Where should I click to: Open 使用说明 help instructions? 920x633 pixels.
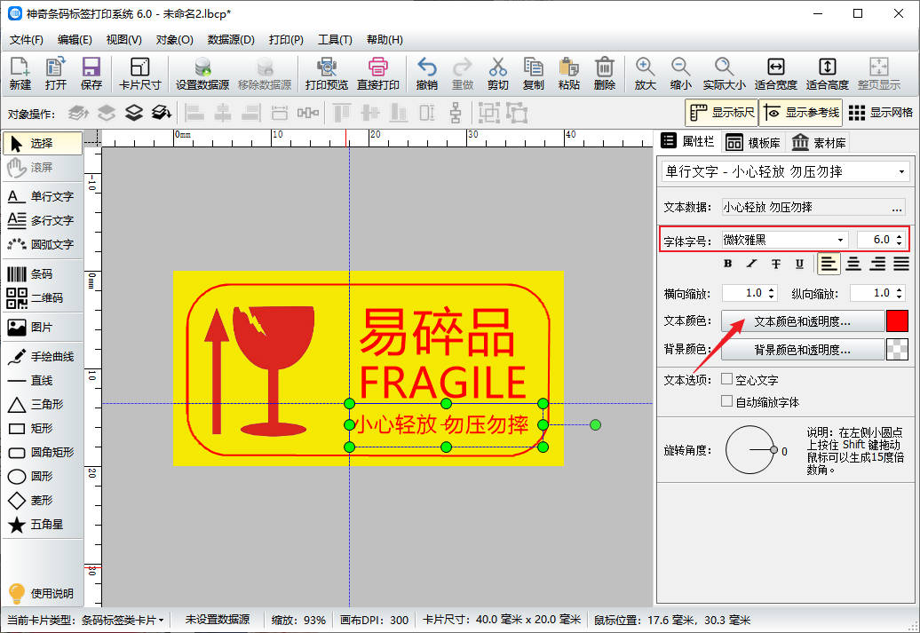(42, 592)
